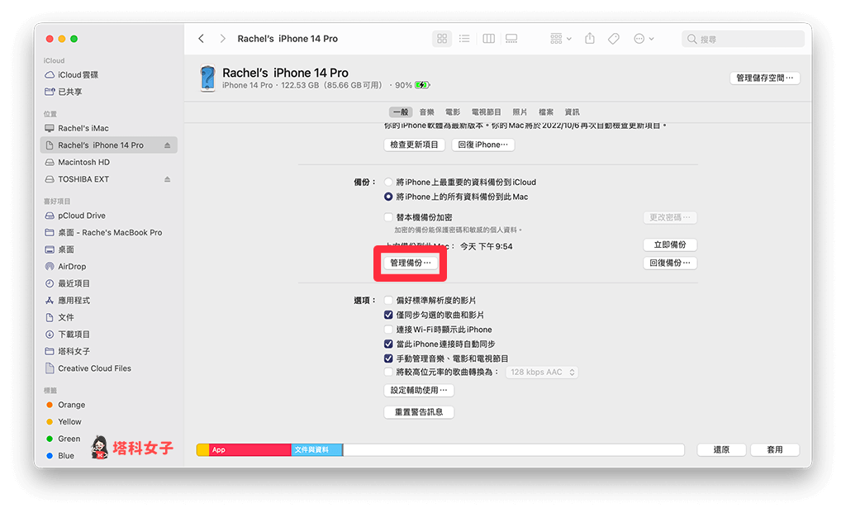Switch to the 檔案 tab
846x513 pixels.
pos(546,112)
